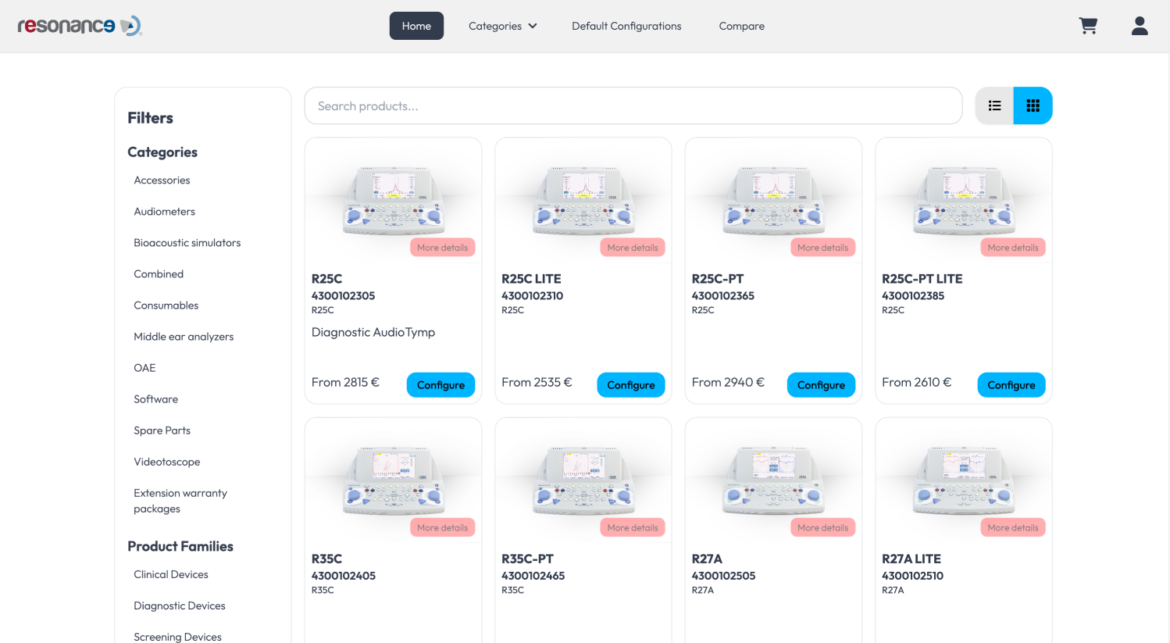Configure the R25C-PT LITE product
The width and height of the screenshot is (1170, 643).
click(1011, 384)
